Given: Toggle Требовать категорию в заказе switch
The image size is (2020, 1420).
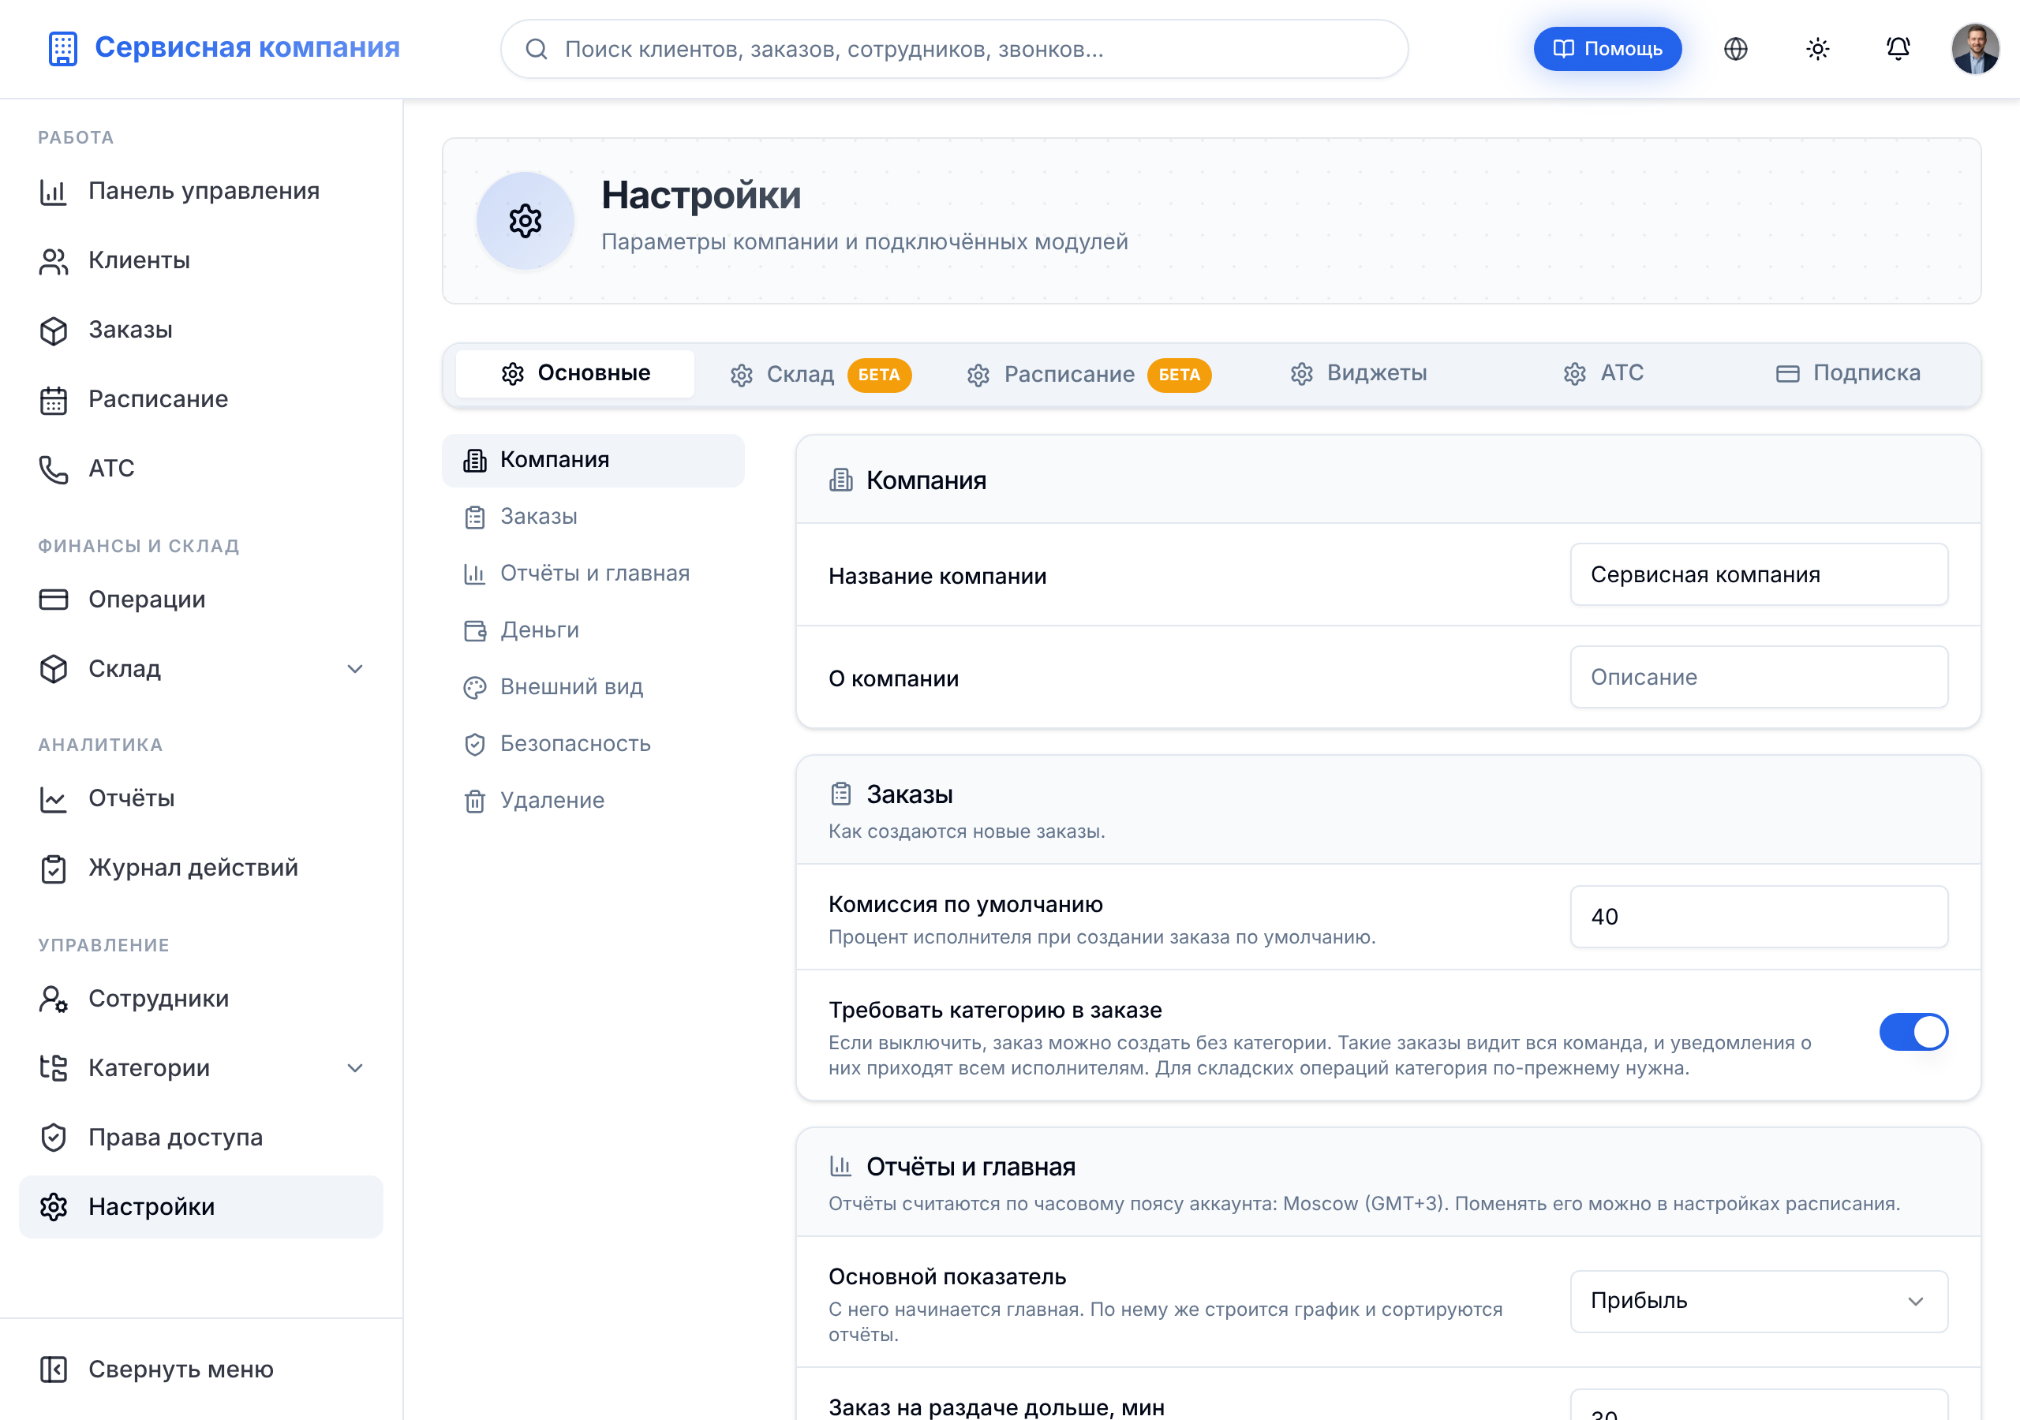Looking at the screenshot, I should click(x=1913, y=1032).
